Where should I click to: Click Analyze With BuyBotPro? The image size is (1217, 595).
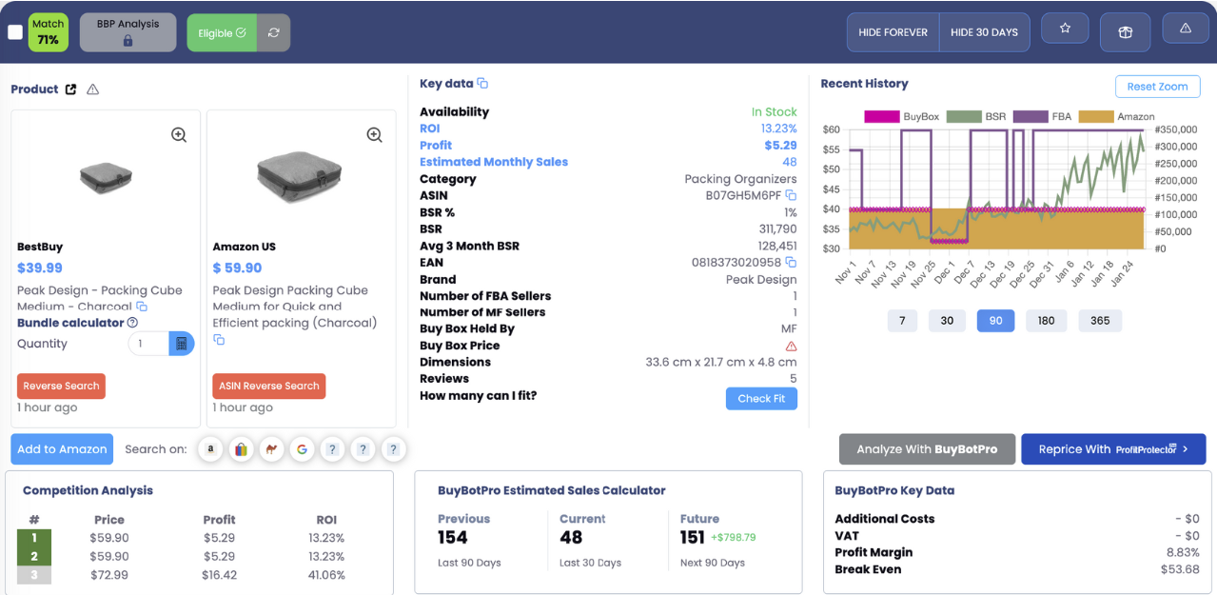tap(927, 449)
